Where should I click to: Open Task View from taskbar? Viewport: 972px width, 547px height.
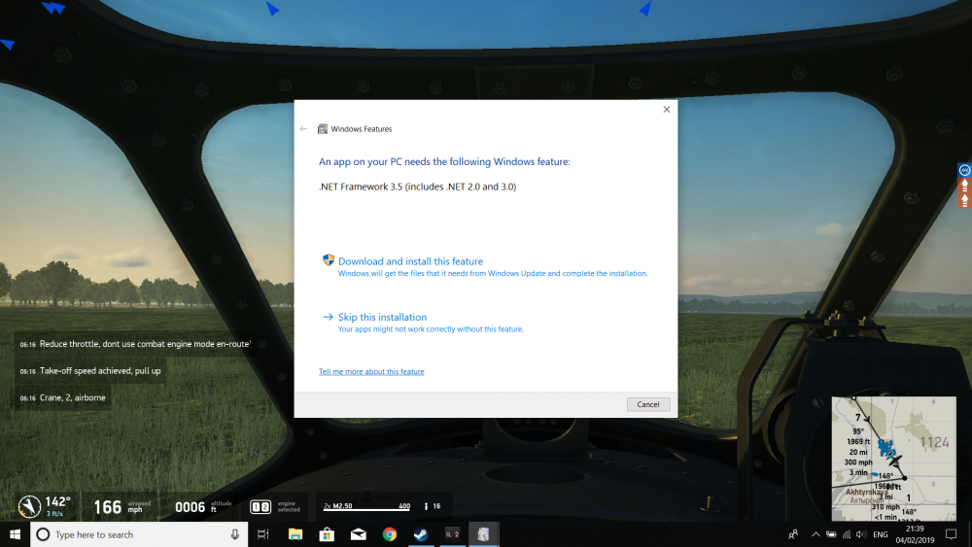tap(262, 534)
